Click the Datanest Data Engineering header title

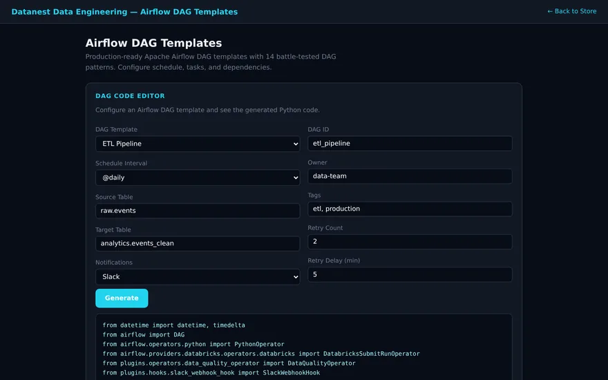[124, 12]
